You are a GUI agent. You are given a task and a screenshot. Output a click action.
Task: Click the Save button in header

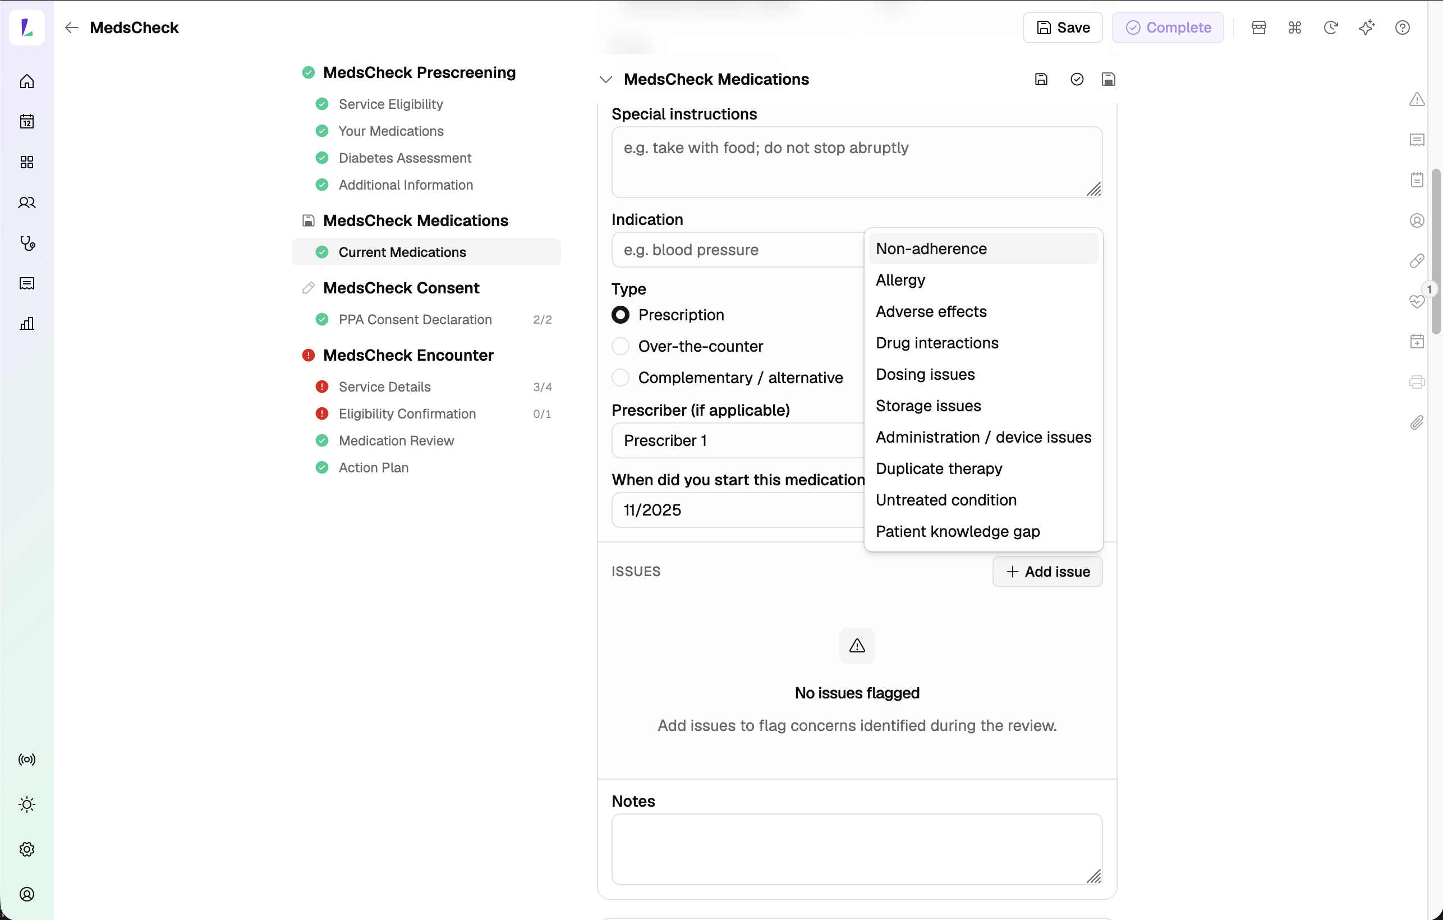[x=1063, y=27]
